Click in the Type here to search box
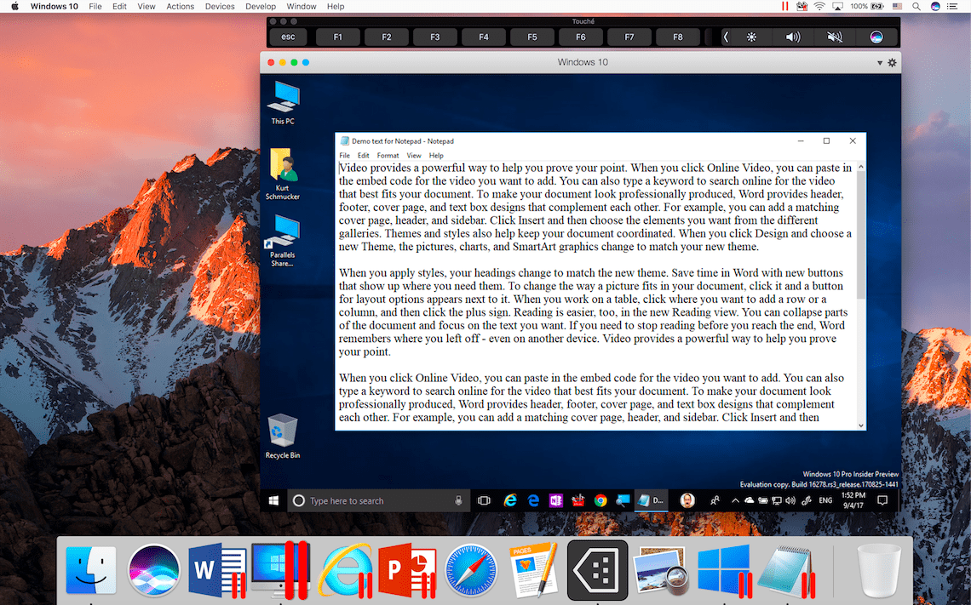This screenshot has height=605, width=971. pos(378,501)
